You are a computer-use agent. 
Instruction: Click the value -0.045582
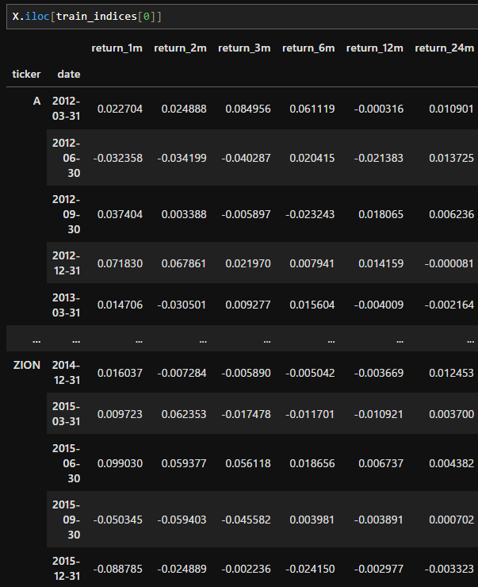[x=246, y=520]
